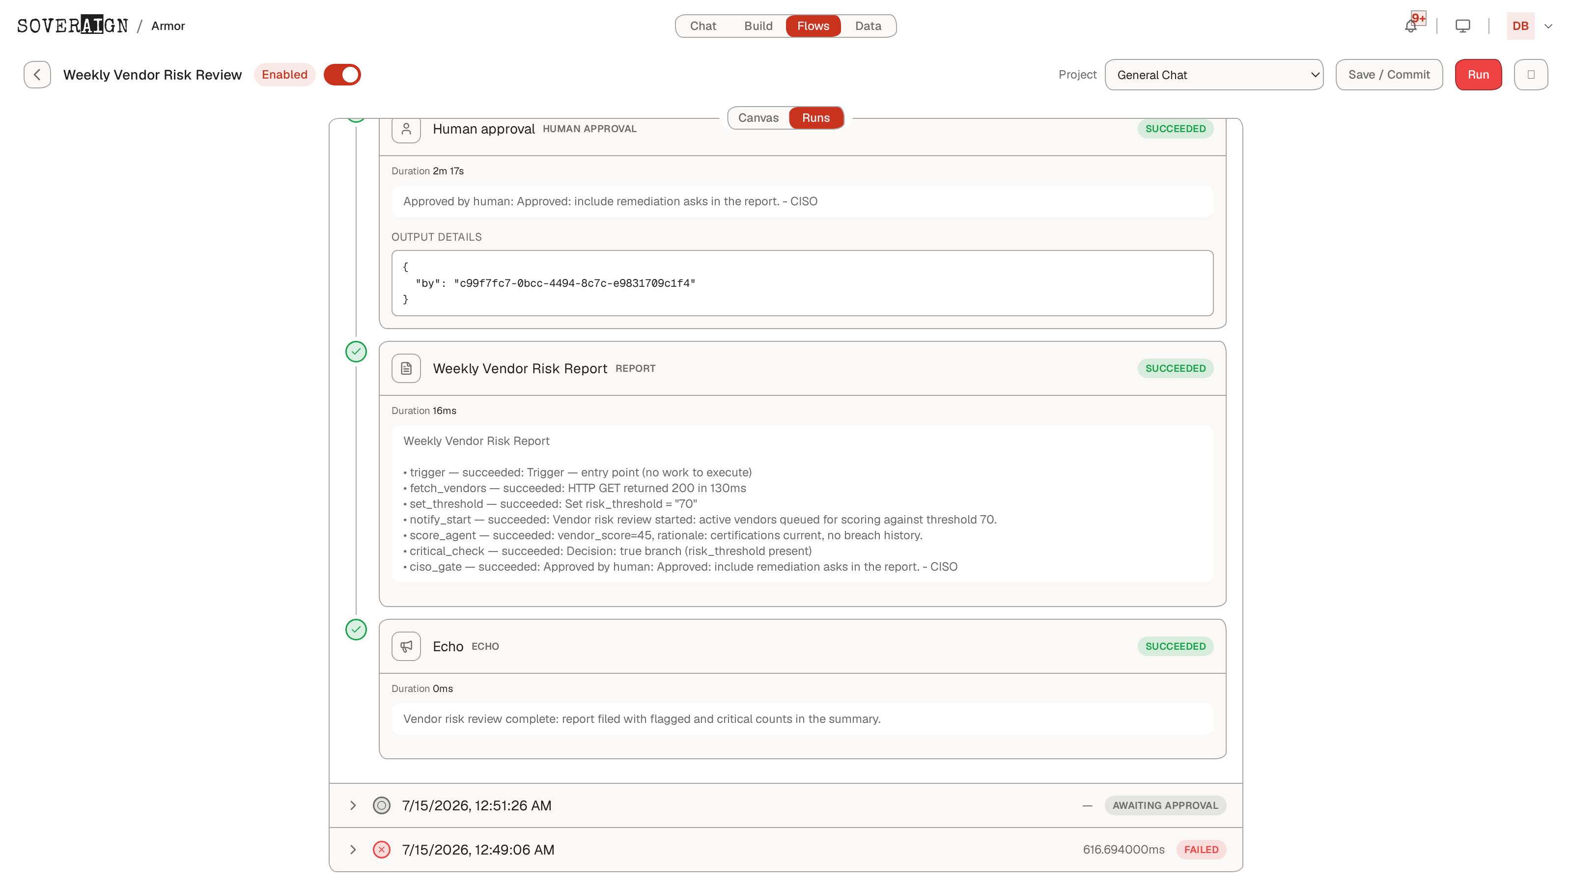Expand the user account chevron

coord(1548,26)
